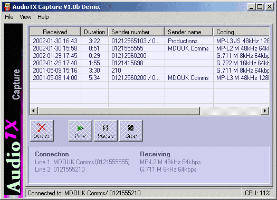Click the horizontal scrollbar right arrow
This screenshot has width=277, height=200.
point(265,111)
